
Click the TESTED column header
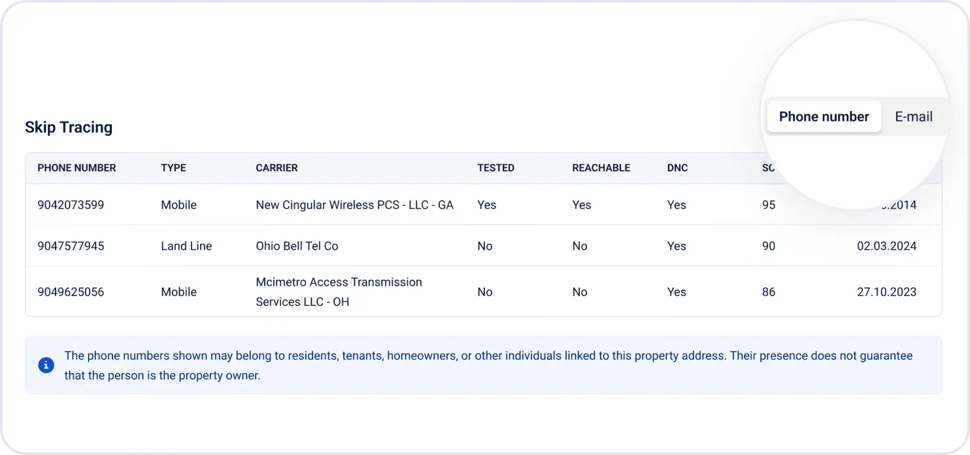(495, 168)
